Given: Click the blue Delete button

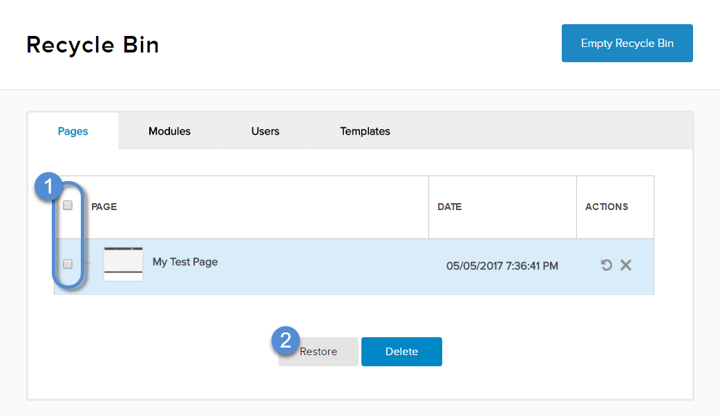Looking at the screenshot, I should click(x=401, y=352).
